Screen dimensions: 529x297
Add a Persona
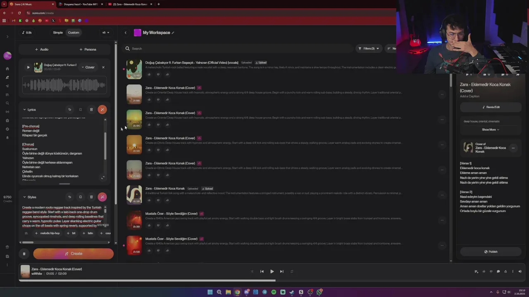[88, 49]
